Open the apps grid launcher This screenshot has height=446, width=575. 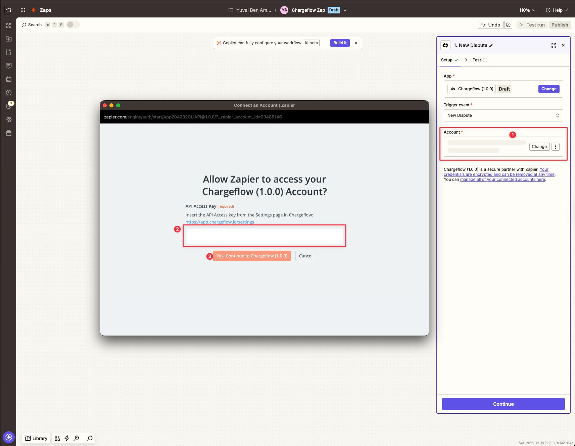(23, 10)
